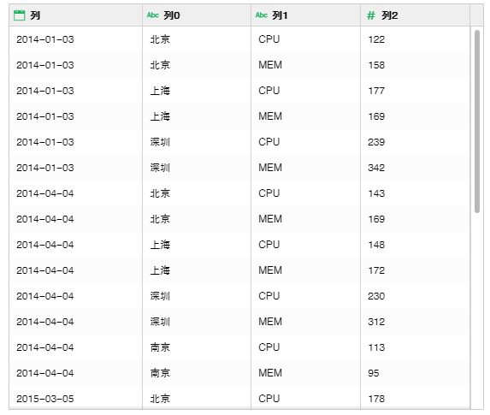This screenshot has width=490, height=415.
Task: Click the calendar date-type icon in 列 header
Action: (20, 15)
